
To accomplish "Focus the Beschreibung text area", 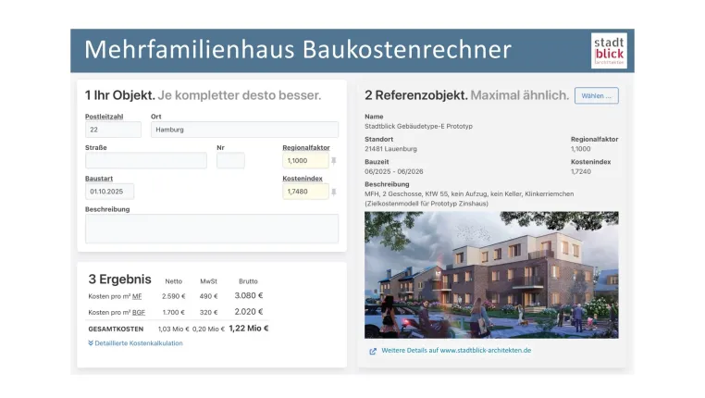I will 212,229.
